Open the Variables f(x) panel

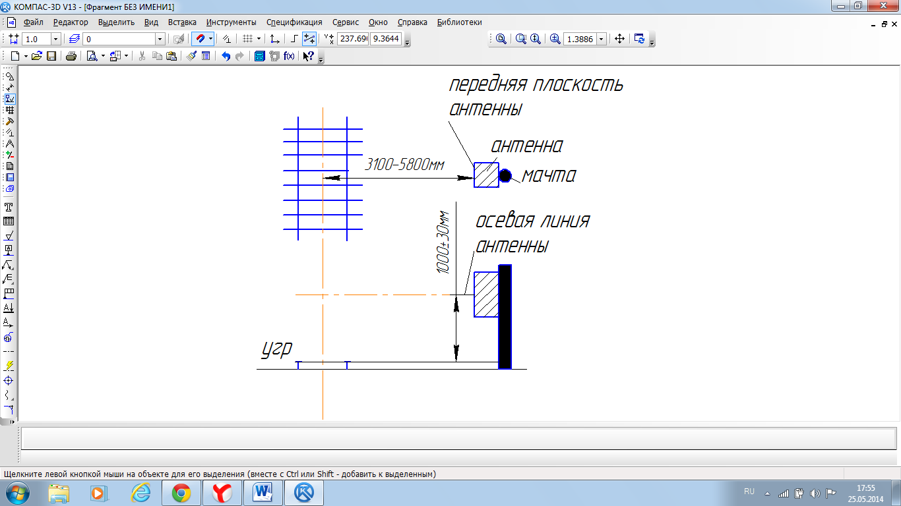tap(289, 56)
